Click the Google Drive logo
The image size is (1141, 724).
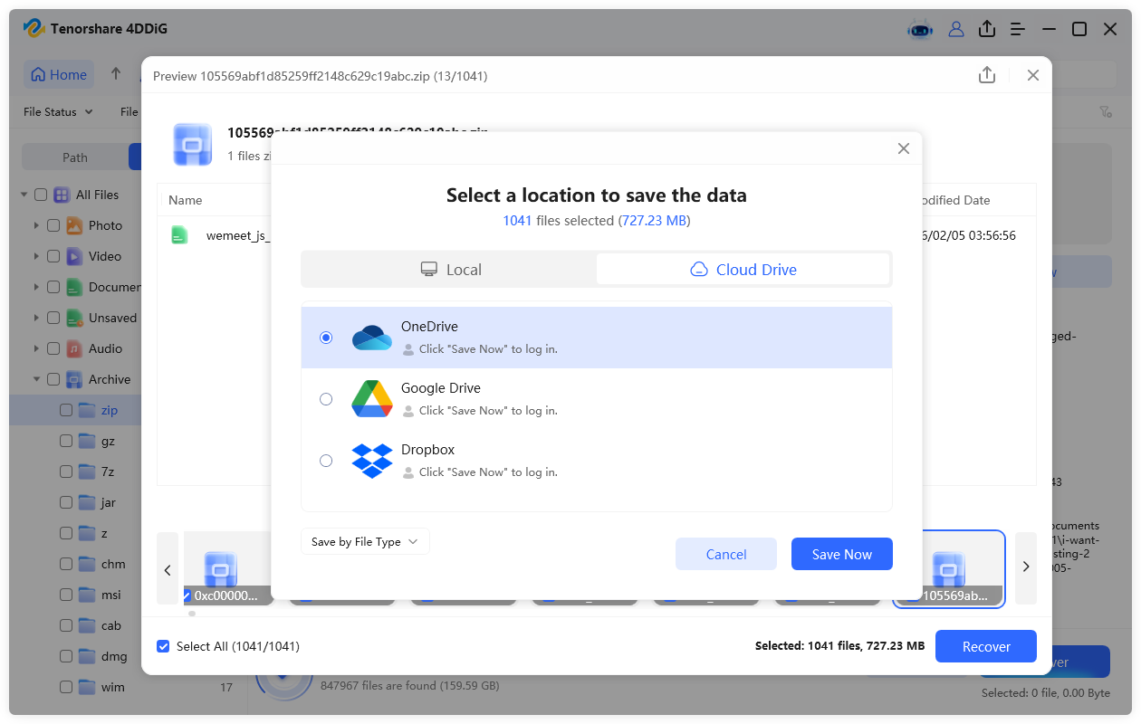(372, 399)
